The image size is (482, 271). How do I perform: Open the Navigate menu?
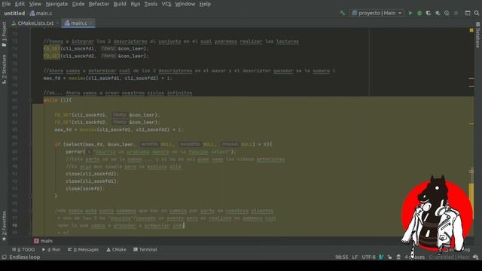(x=56, y=4)
